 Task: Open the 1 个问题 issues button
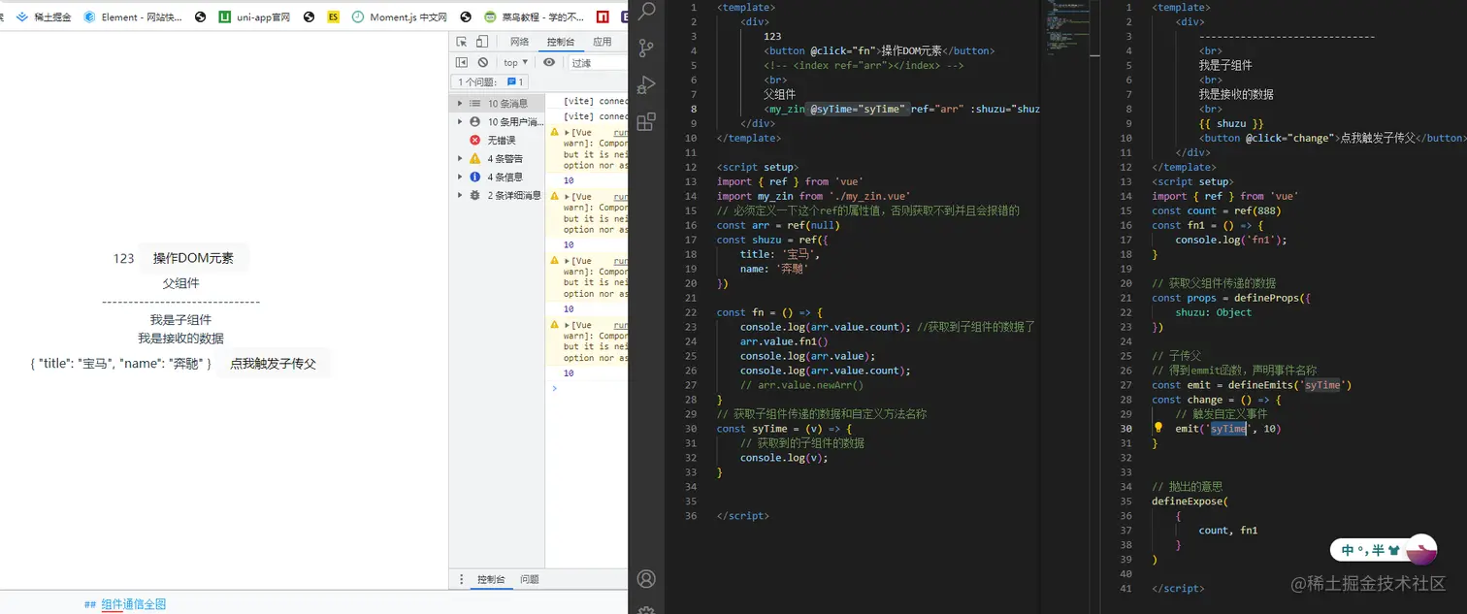pyautogui.click(x=491, y=82)
